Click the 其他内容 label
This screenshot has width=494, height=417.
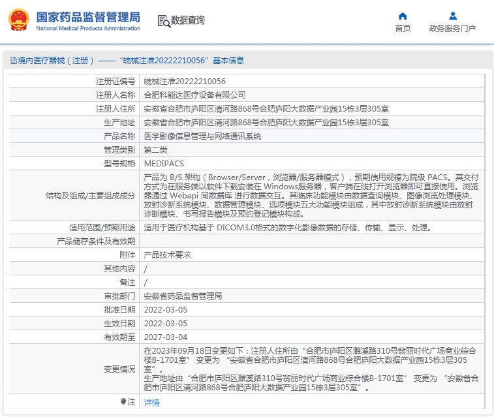coord(119,269)
